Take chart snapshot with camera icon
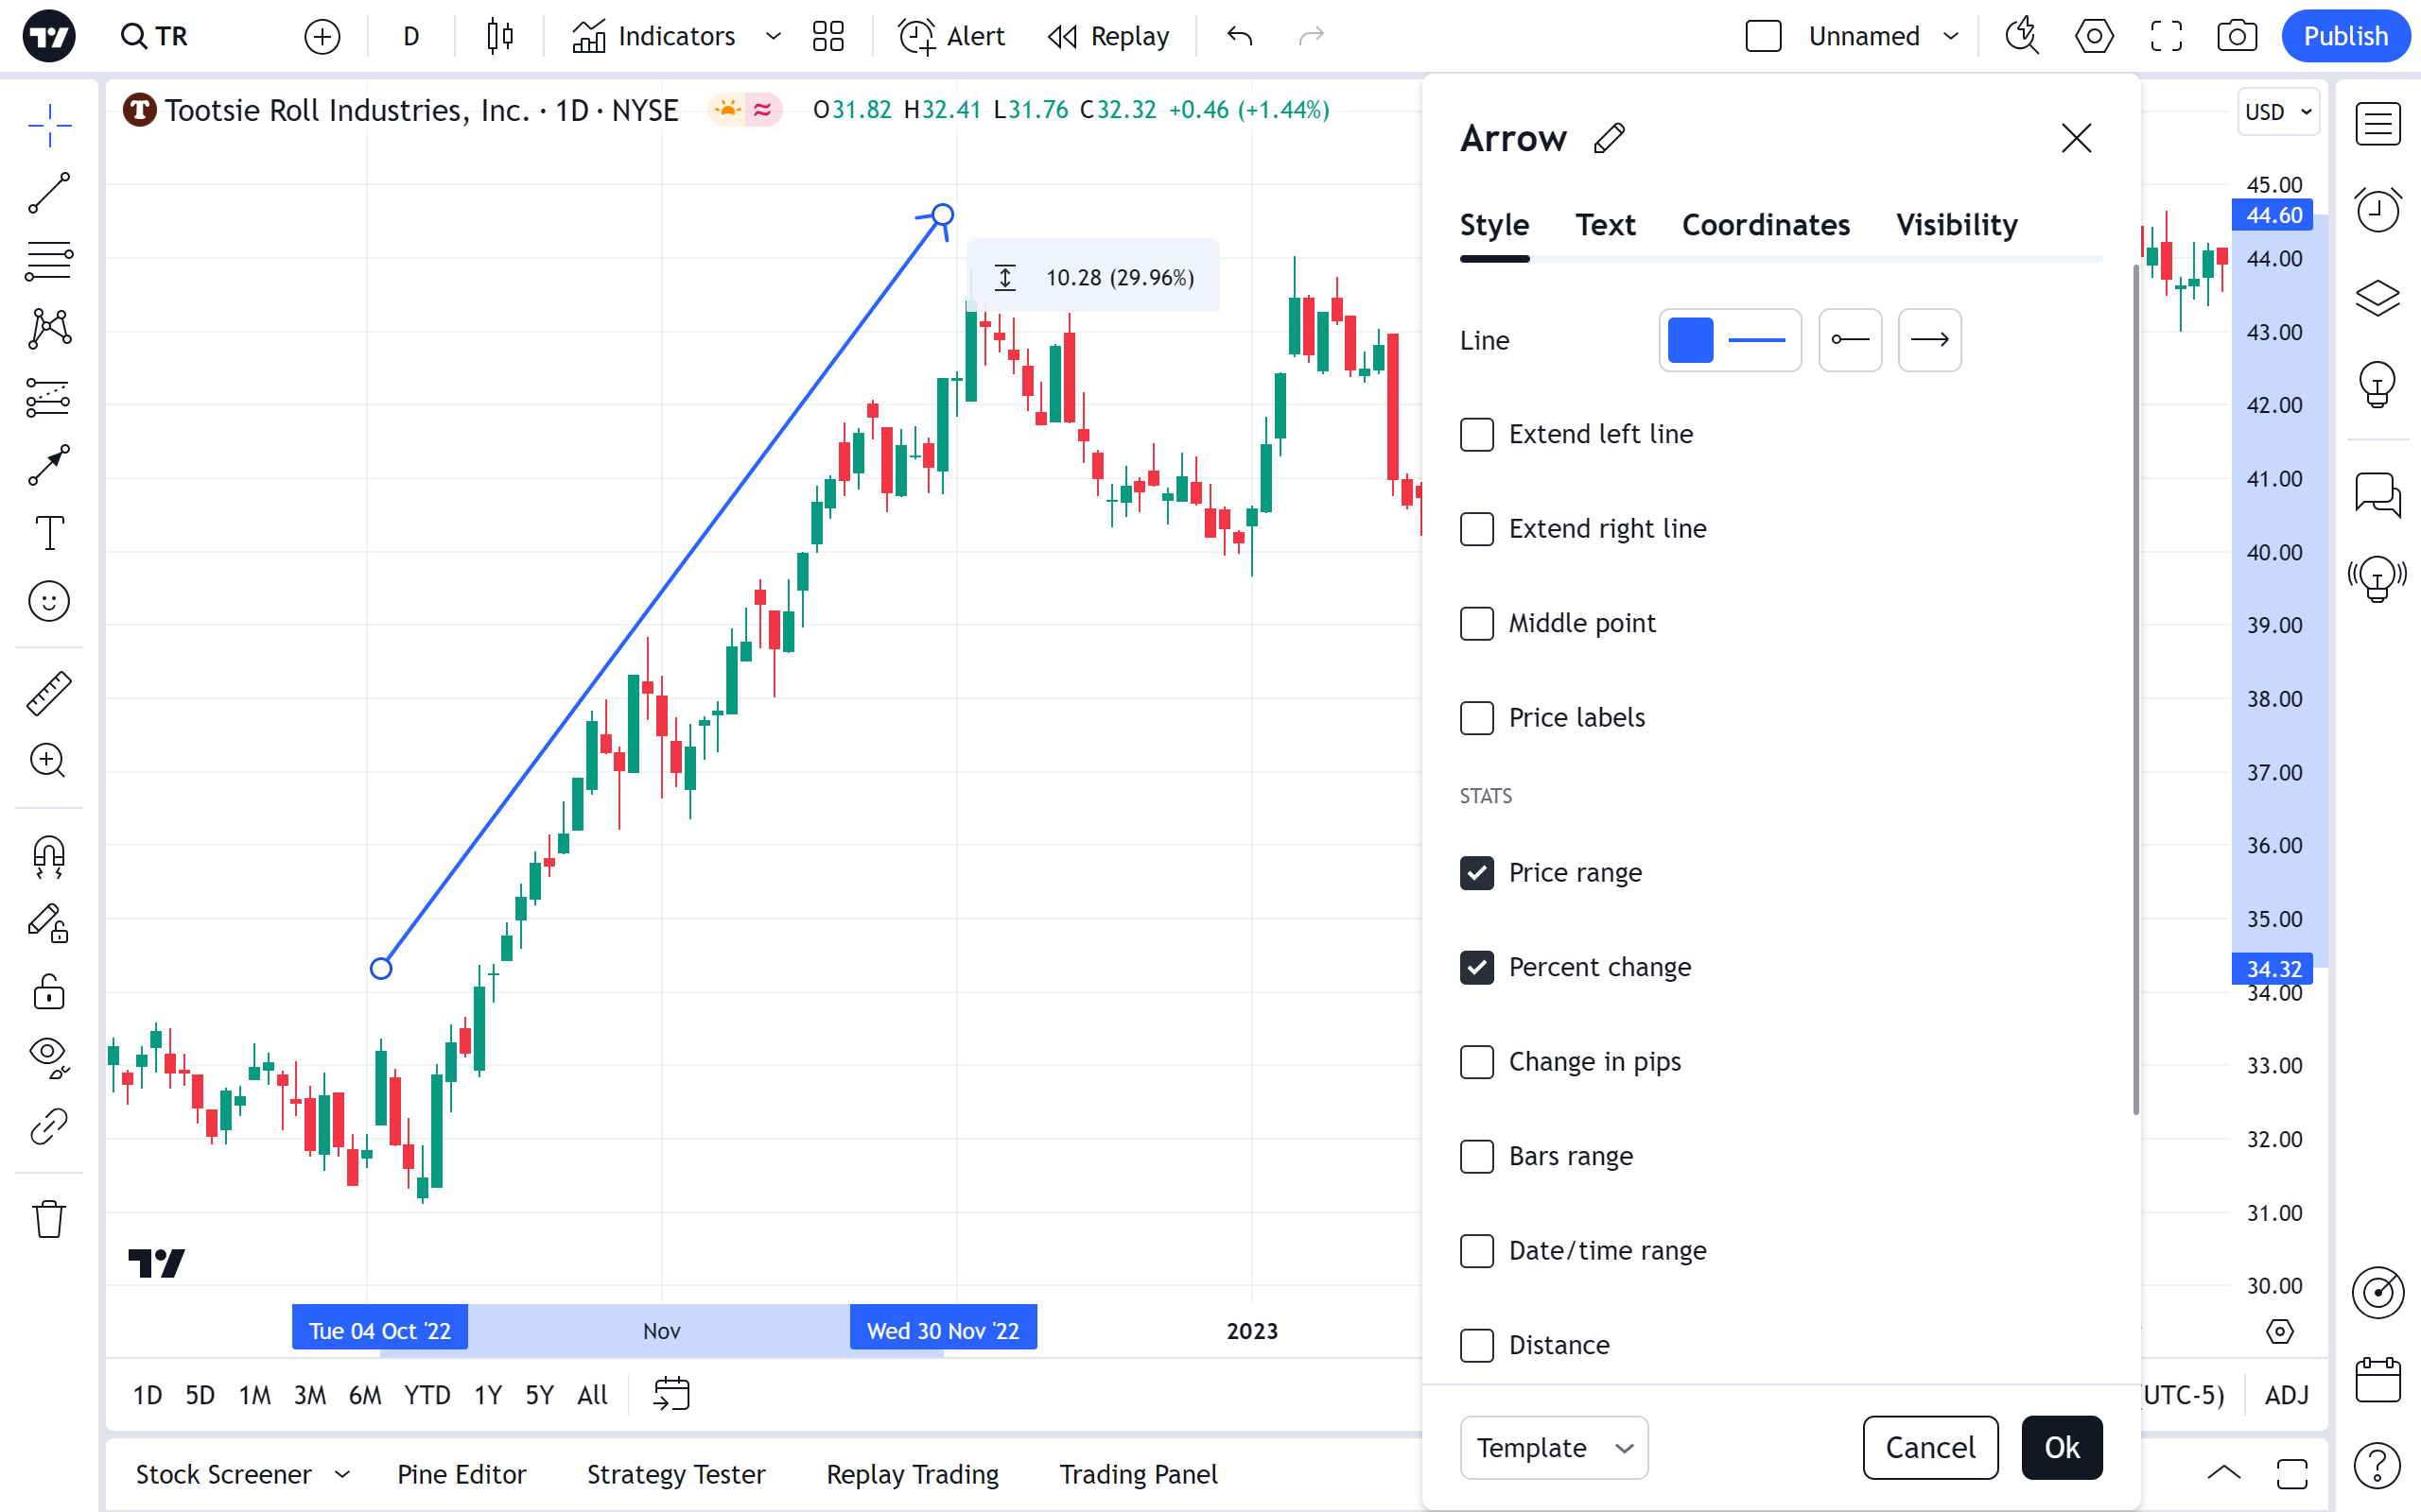Image resolution: width=2421 pixels, height=1512 pixels. [x=2236, y=37]
